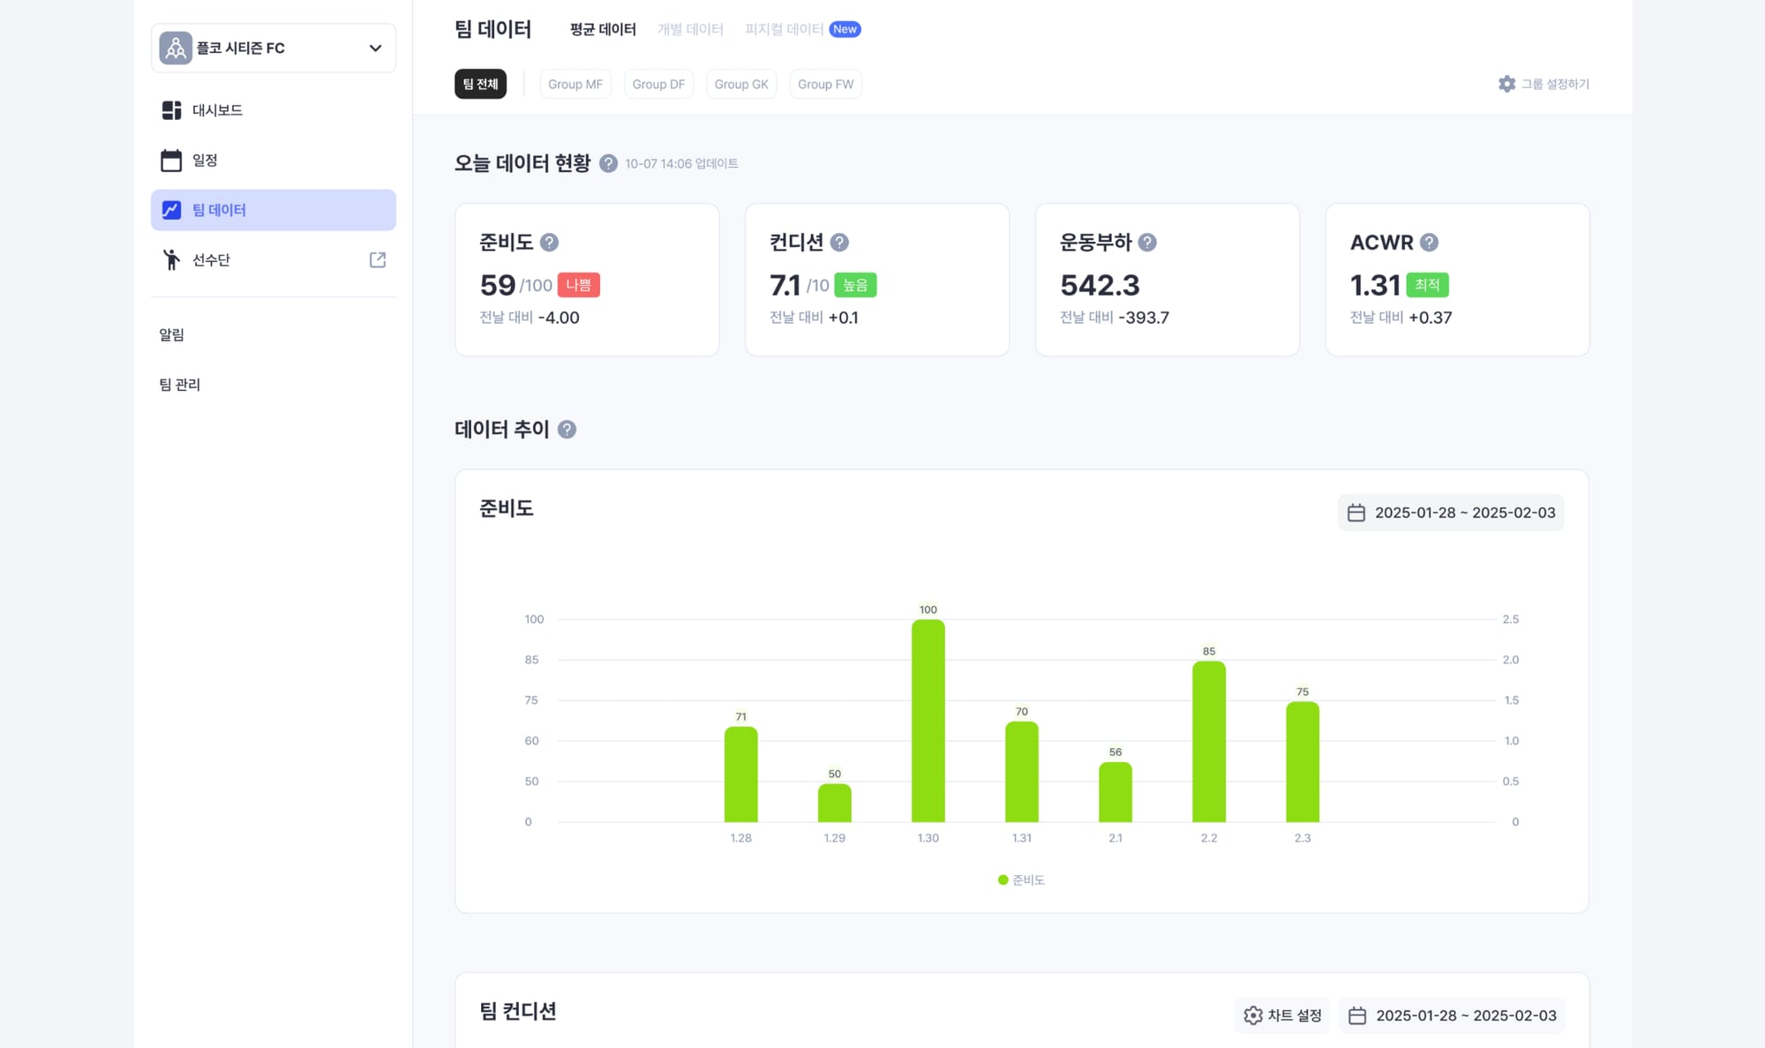Open 팀 관리 in the sidebar
Screen dimensions: 1765x1048
tap(180, 385)
